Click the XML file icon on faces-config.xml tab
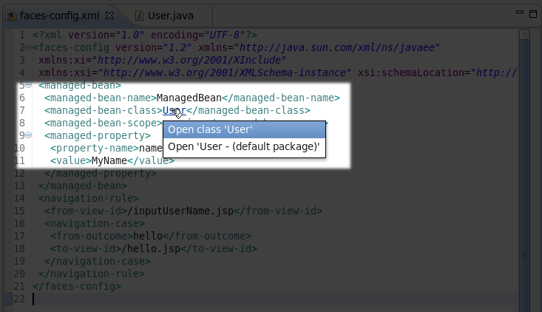The width and height of the screenshot is (542, 312). [13, 15]
